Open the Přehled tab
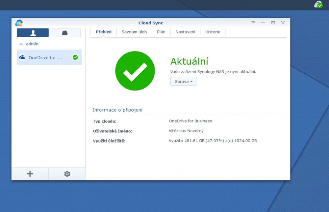 click(x=104, y=32)
